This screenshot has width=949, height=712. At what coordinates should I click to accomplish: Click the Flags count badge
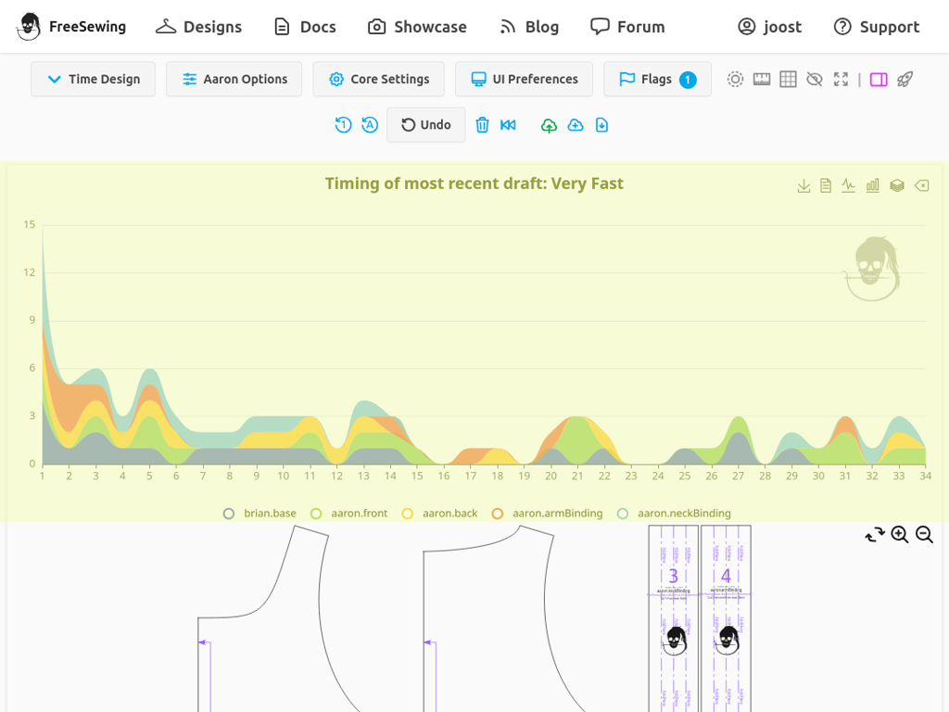tap(688, 80)
